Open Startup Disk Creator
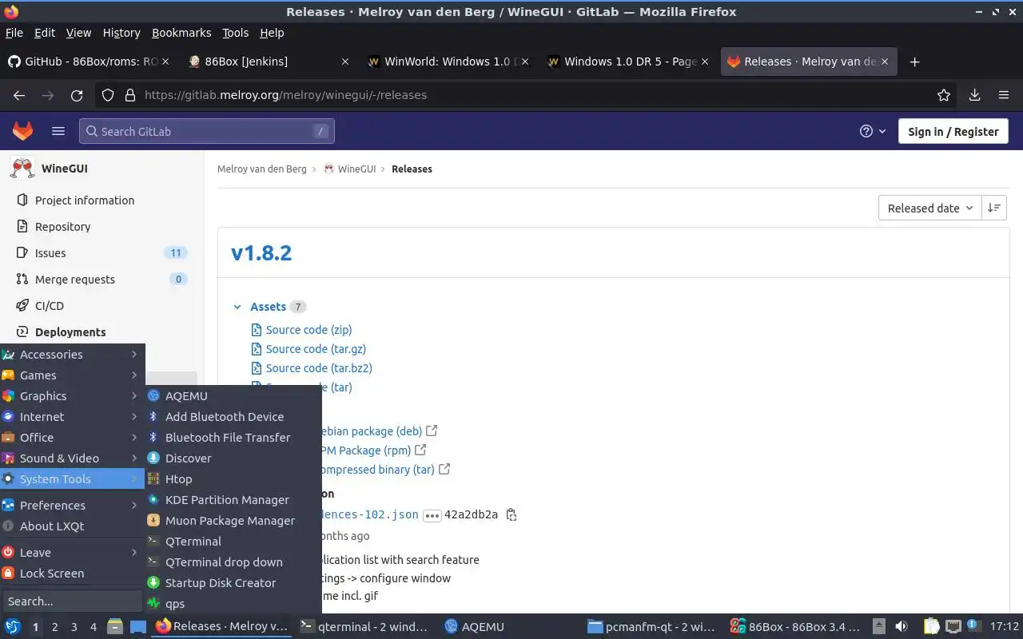The height and width of the screenshot is (639, 1023). (233, 583)
